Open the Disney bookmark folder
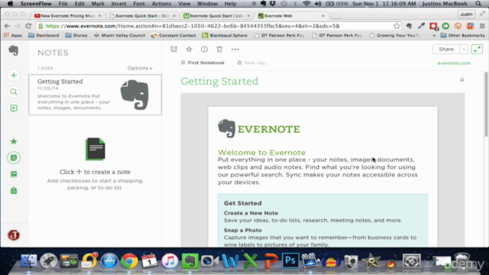 76,36
